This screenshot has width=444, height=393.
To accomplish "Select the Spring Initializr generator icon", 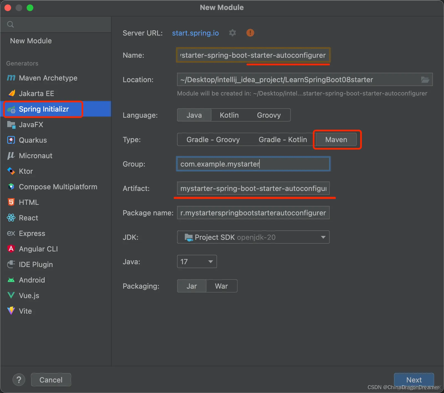I will (11, 109).
